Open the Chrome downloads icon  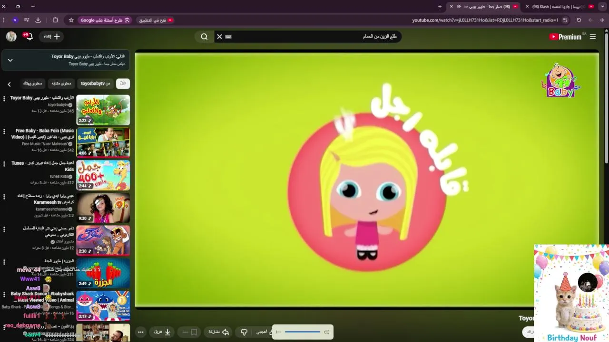pyautogui.click(x=38, y=20)
